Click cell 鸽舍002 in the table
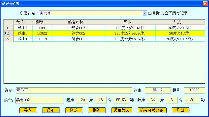 pos(78,33)
